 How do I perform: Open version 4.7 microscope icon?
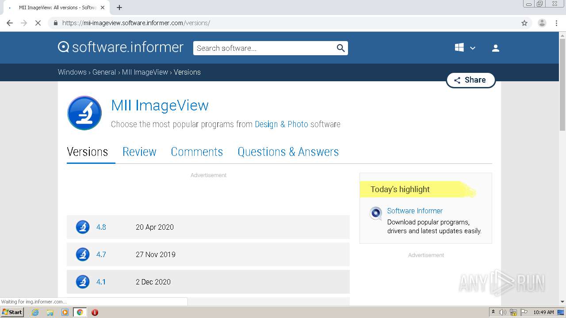[83, 254]
